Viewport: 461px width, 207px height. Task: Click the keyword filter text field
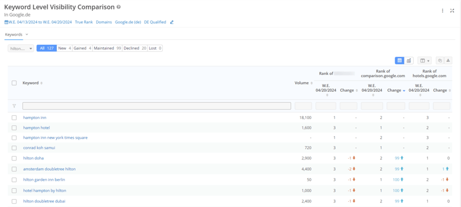click(x=157, y=106)
